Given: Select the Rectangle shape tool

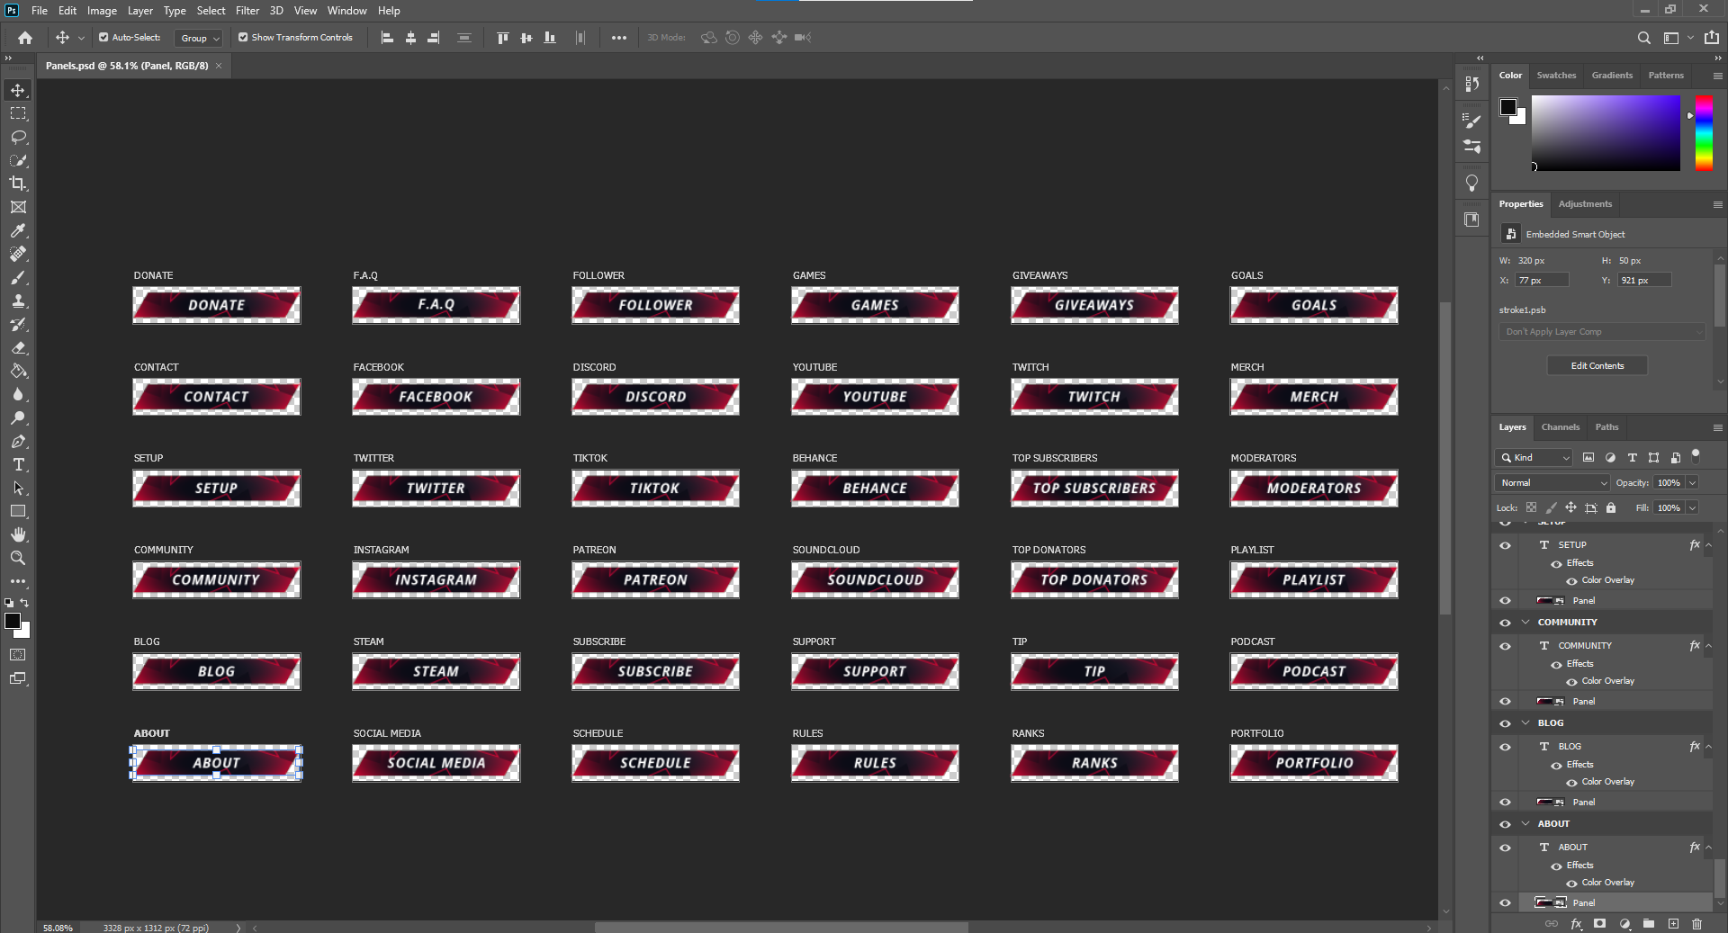Looking at the screenshot, I should tap(18, 511).
